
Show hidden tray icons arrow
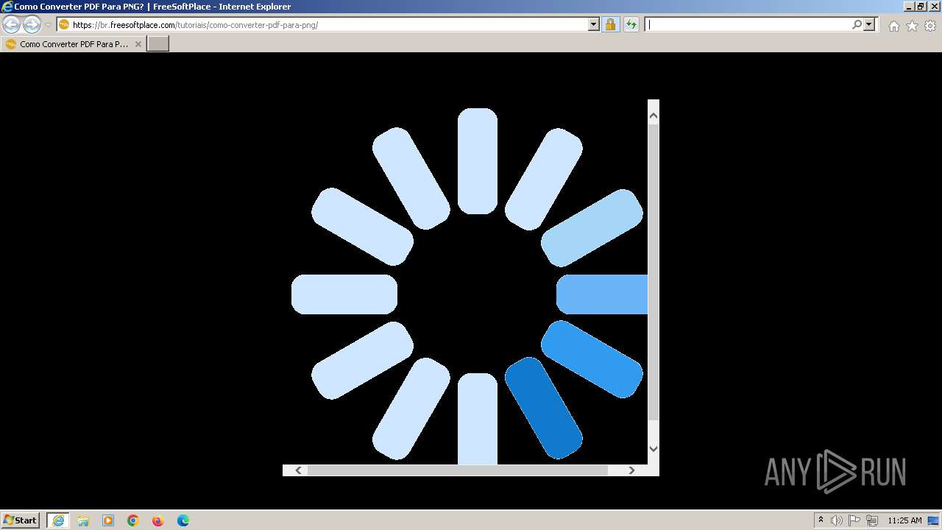click(821, 520)
